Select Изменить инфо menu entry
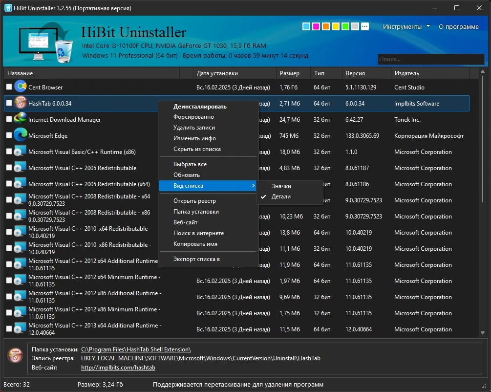The image size is (491, 392). tap(208, 138)
